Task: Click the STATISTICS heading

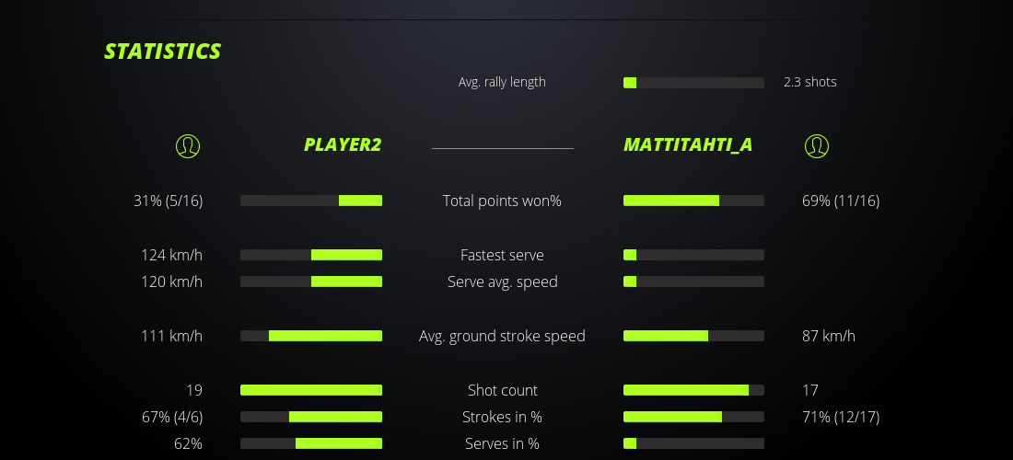Action: pos(163,52)
